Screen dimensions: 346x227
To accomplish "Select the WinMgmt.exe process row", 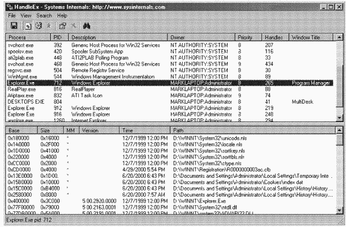I will coord(169,76).
